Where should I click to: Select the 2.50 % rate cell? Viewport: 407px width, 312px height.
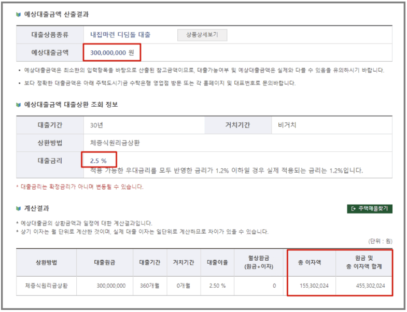pyautogui.click(x=217, y=286)
